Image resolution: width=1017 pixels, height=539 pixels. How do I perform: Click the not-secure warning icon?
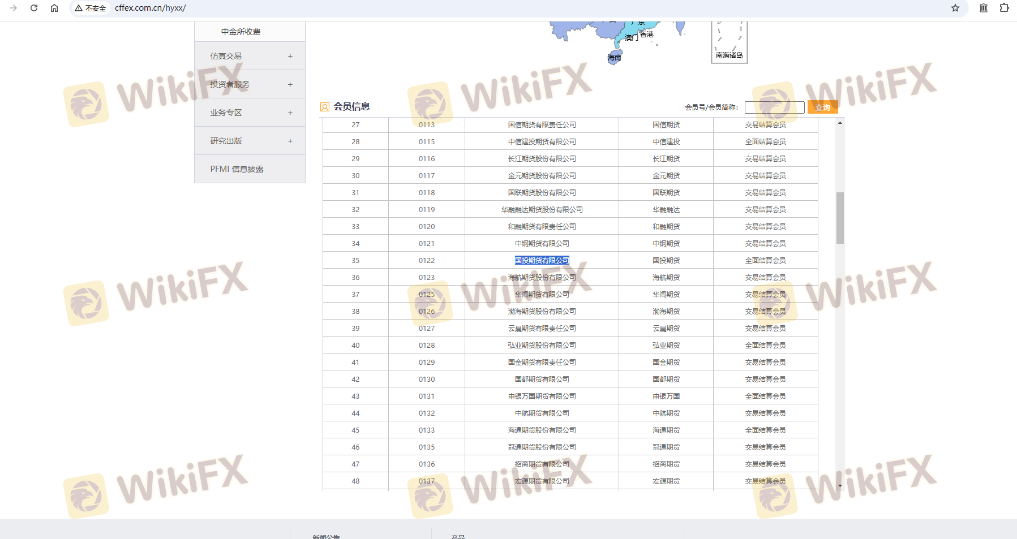79,8
